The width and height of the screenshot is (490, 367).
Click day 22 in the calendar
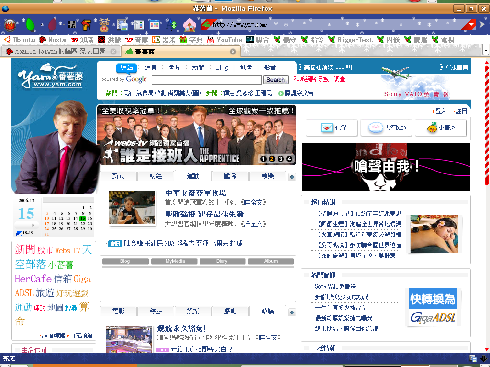coord(82,224)
